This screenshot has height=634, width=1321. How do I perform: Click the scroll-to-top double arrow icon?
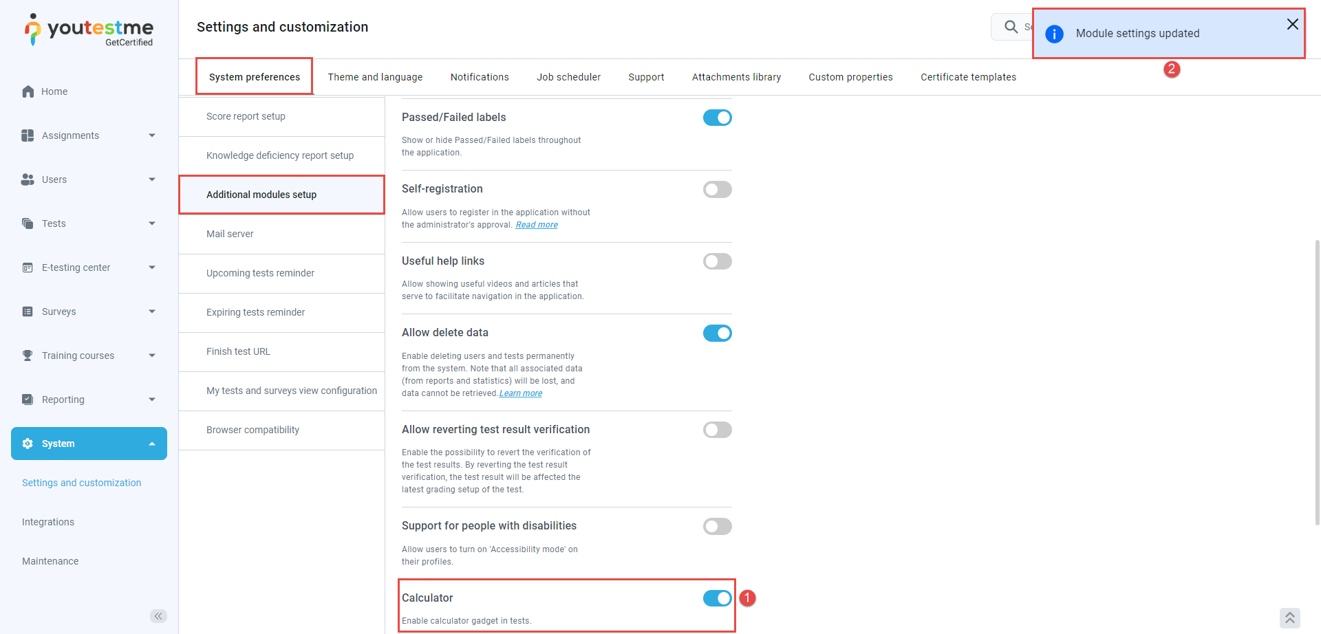1289,618
